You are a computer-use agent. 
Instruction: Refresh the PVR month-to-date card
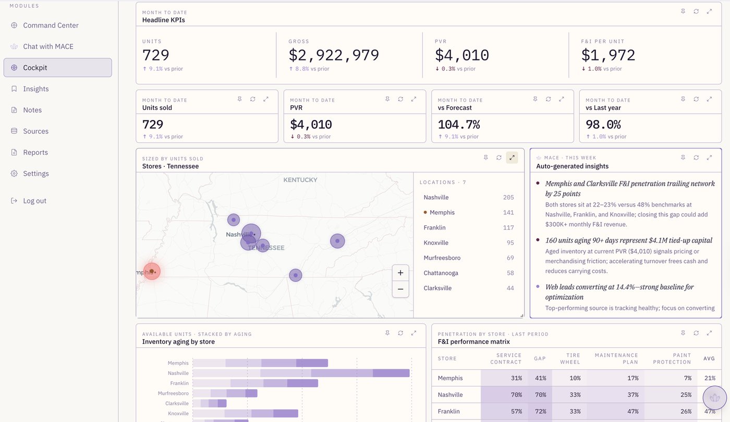[400, 99]
